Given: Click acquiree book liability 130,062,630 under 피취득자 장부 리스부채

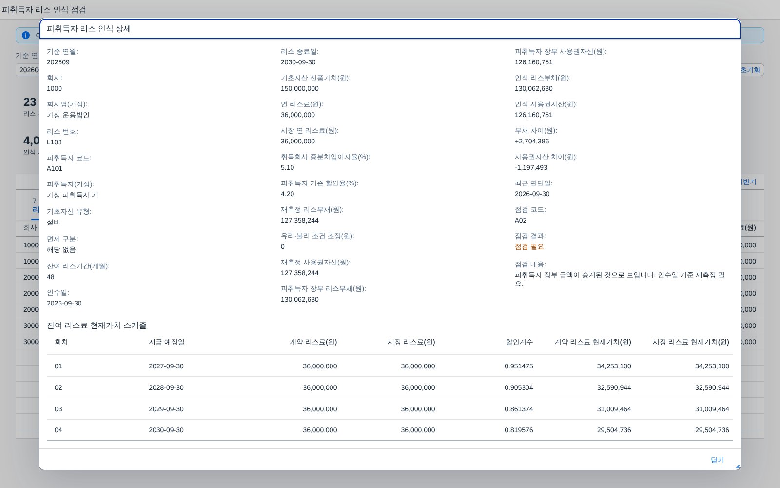Looking at the screenshot, I should point(300,299).
